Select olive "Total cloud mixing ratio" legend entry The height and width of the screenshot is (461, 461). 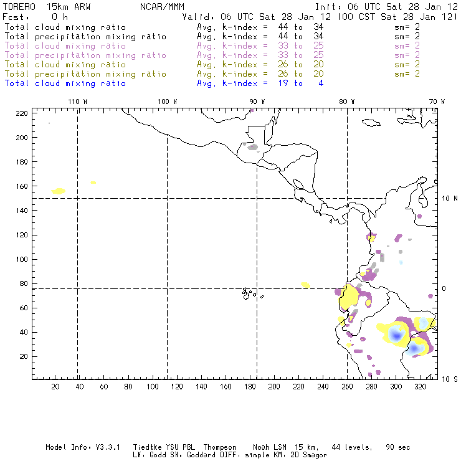pyautogui.click(x=65, y=65)
